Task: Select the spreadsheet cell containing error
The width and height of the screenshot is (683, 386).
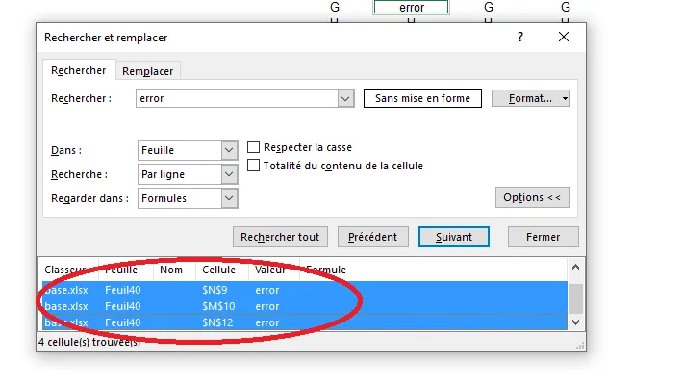Action: (411, 7)
